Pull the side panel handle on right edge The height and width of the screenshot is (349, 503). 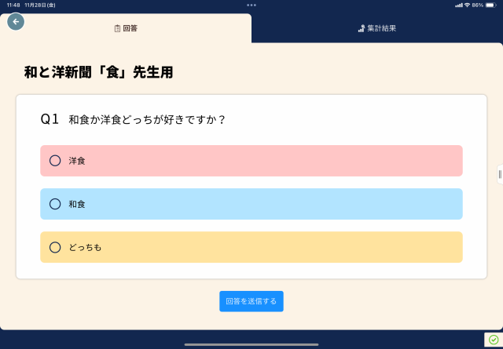tap(500, 173)
